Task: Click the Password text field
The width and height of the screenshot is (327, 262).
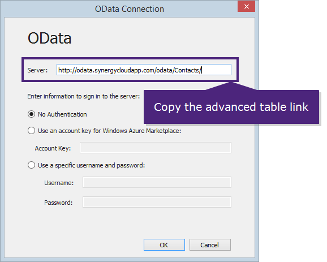Action: [x=157, y=202]
